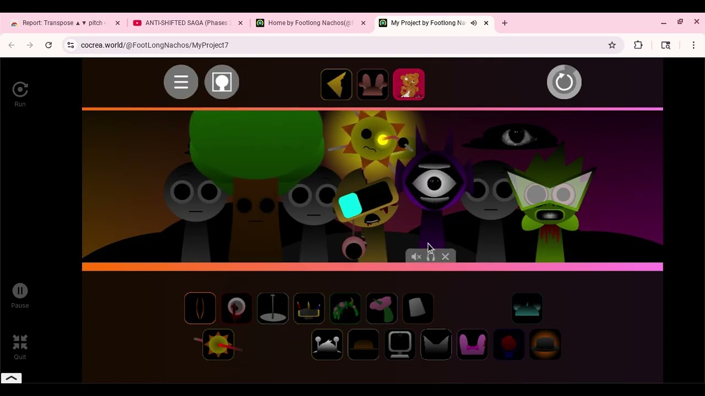705x396 pixels.
Task: Switch to ANTI-SHIFTED SAGA YouTube tab
Action: coord(188,23)
